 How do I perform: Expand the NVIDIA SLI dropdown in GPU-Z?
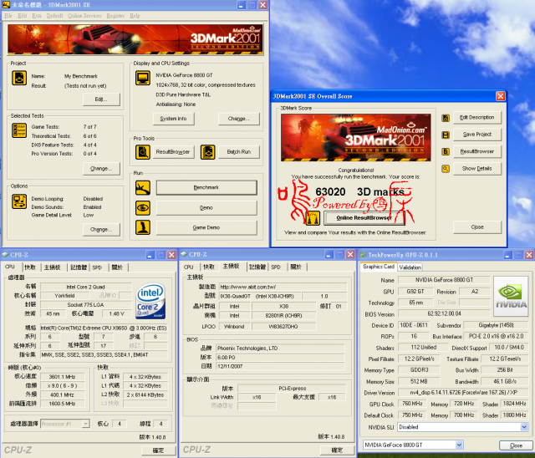524,427
